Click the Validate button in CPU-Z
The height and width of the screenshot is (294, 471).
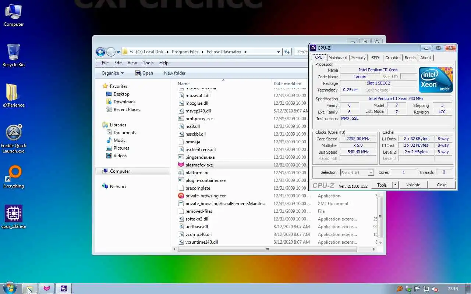coord(413,185)
